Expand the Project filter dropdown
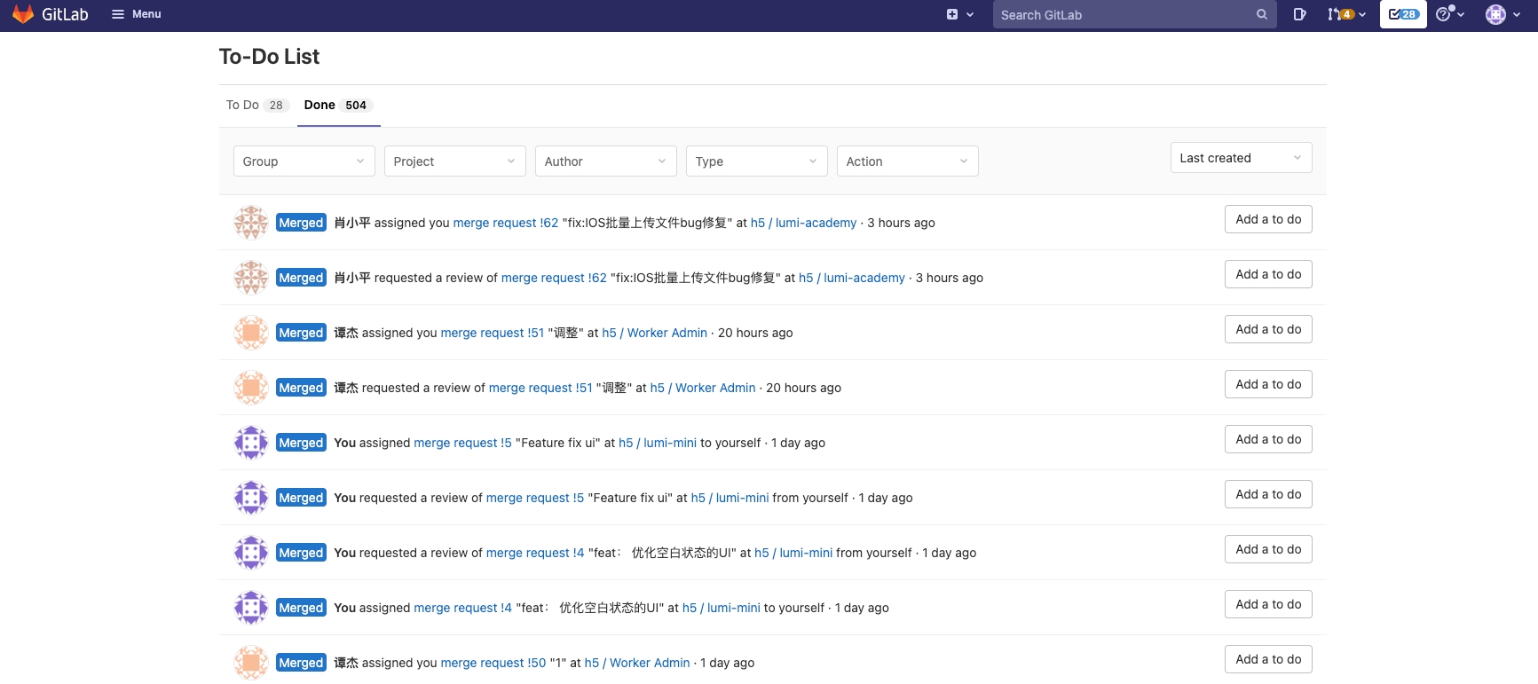 tap(454, 161)
